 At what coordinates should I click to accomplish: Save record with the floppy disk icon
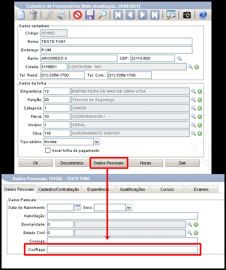click(90, 15)
